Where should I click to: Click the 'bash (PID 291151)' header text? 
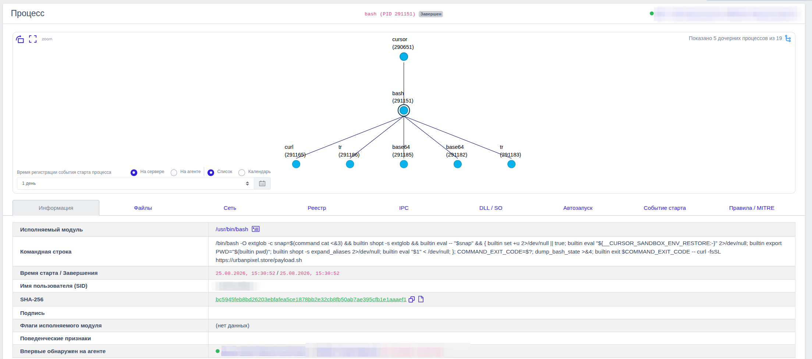(390, 14)
